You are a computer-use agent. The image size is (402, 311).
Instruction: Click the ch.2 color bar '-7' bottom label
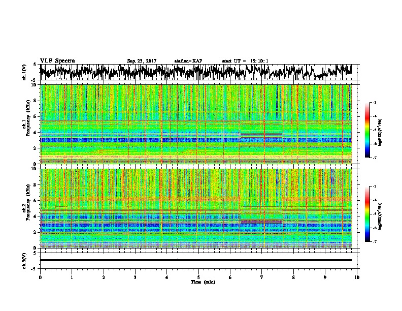click(x=375, y=242)
